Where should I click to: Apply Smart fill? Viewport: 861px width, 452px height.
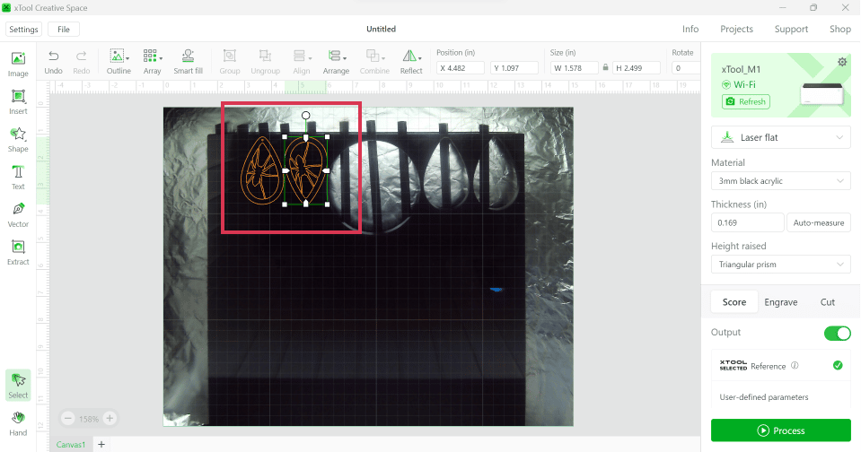(x=188, y=62)
